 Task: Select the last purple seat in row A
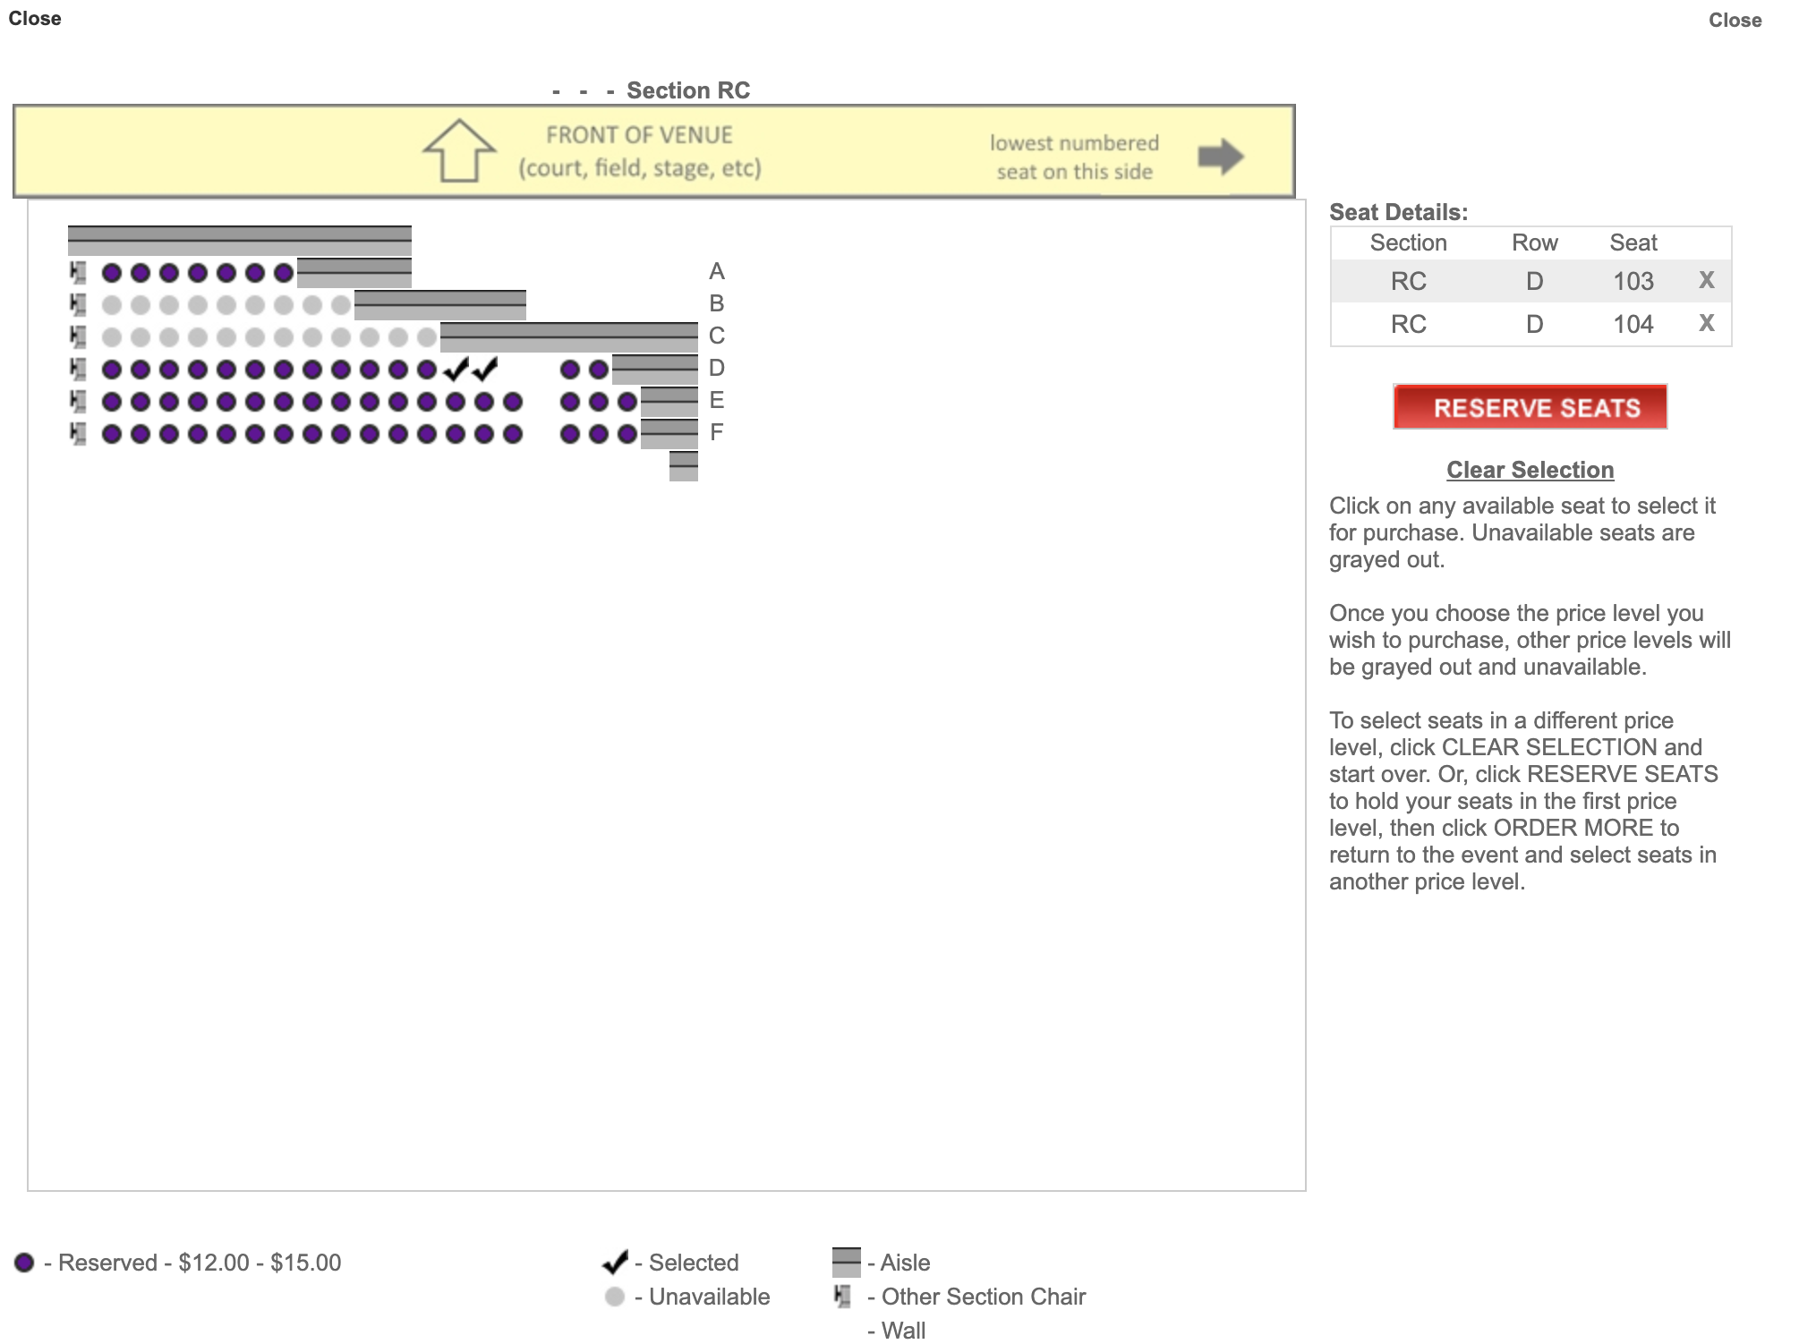pos(284,273)
